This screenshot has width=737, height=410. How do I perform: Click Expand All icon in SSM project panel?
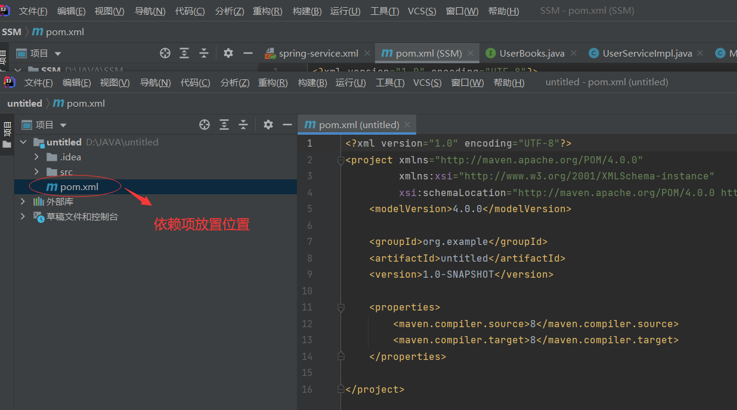(185, 53)
